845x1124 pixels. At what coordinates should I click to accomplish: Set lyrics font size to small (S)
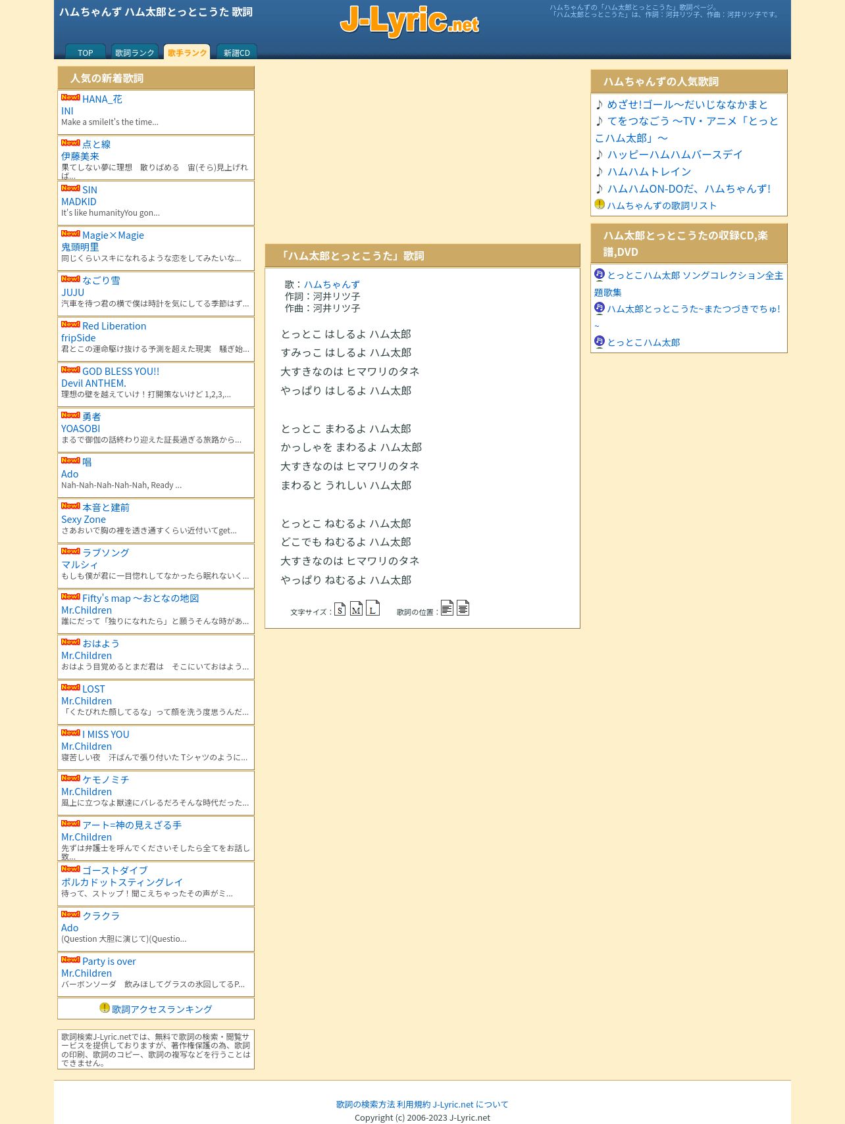coord(340,609)
